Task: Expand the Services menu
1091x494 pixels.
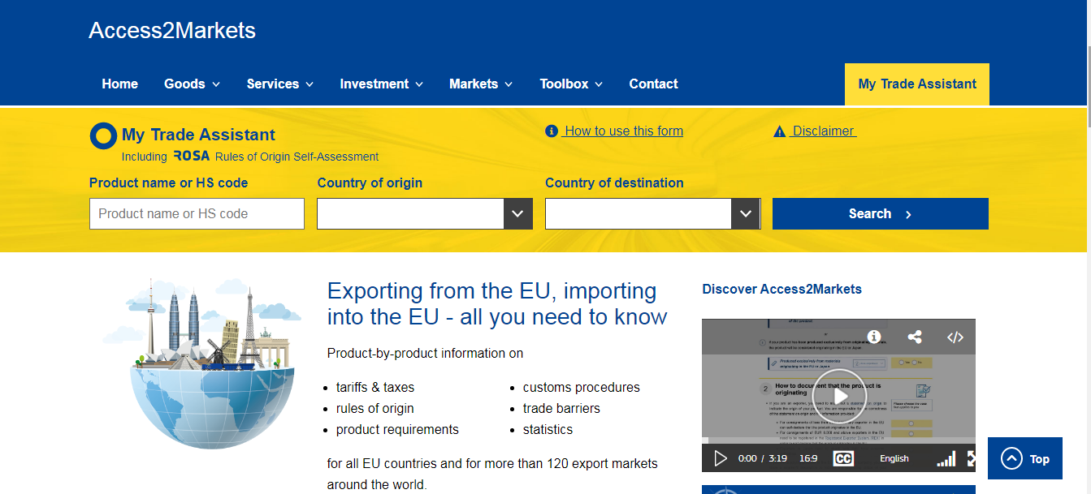Action: (x=280, y=84)
